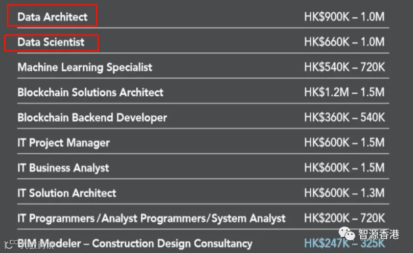Click Blockchain Backend Developer job title

[92, 118]
